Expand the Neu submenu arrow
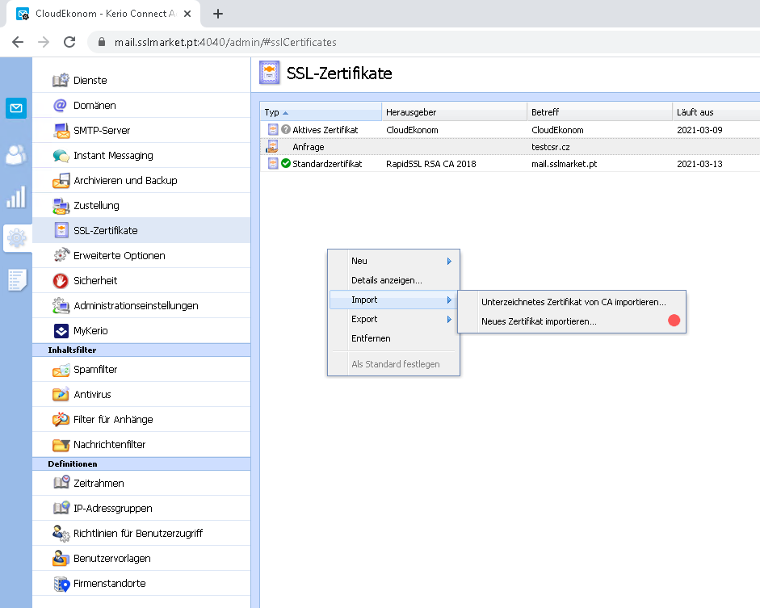 tap(449, 261)
